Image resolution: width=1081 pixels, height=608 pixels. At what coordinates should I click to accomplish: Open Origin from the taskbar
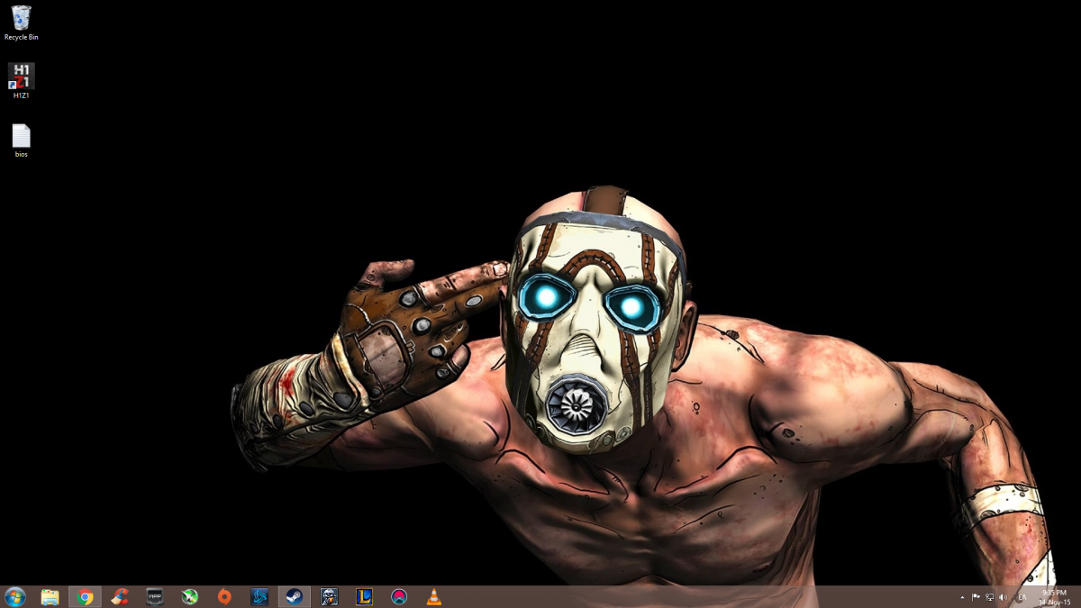click(224, 597)
